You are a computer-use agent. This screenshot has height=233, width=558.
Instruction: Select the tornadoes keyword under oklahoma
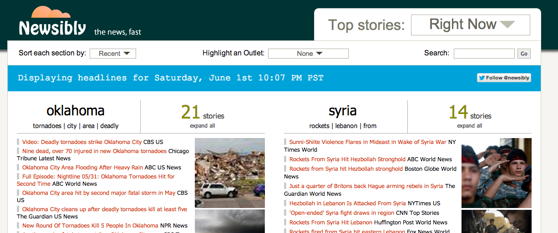(47, 126)
